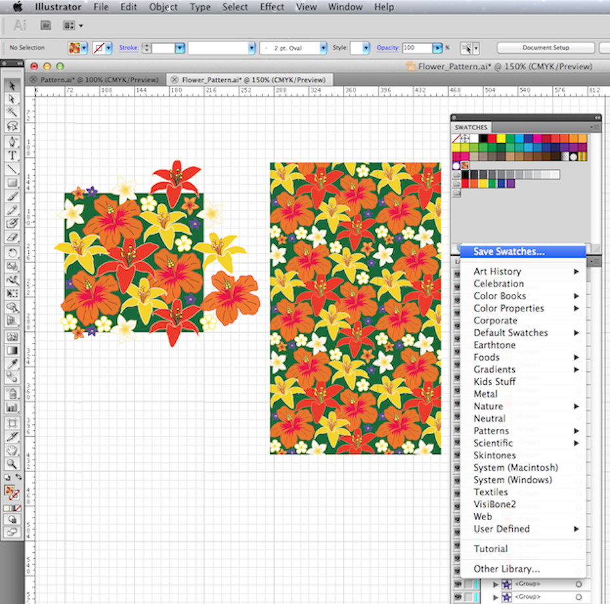
Task: Choose Save Swatches from the menu
Action: click(x=509, y=252)
